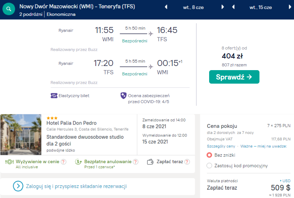
Task: Open help mark next to Wyżywienie w cenie
Action: [63, 162]
